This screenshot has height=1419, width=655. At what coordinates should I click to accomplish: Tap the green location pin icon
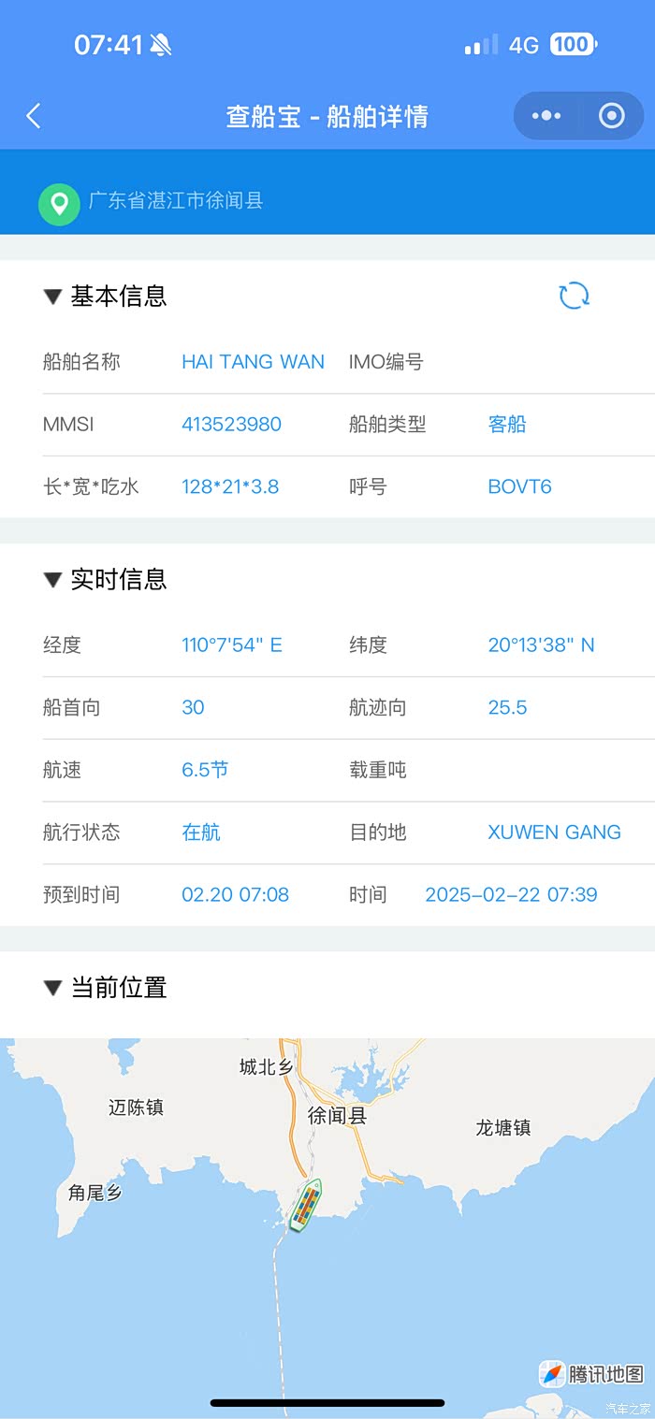tap(59, 202)
